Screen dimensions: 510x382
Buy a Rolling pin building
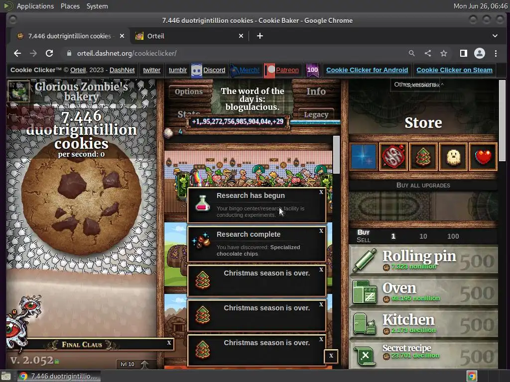click(423, 260)
